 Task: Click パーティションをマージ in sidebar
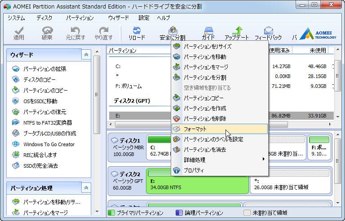(x=40, y=212)
